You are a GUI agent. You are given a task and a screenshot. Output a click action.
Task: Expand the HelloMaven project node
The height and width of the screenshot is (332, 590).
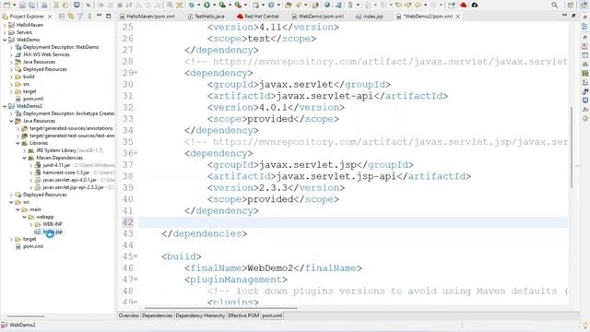click(x=5, y=25)
